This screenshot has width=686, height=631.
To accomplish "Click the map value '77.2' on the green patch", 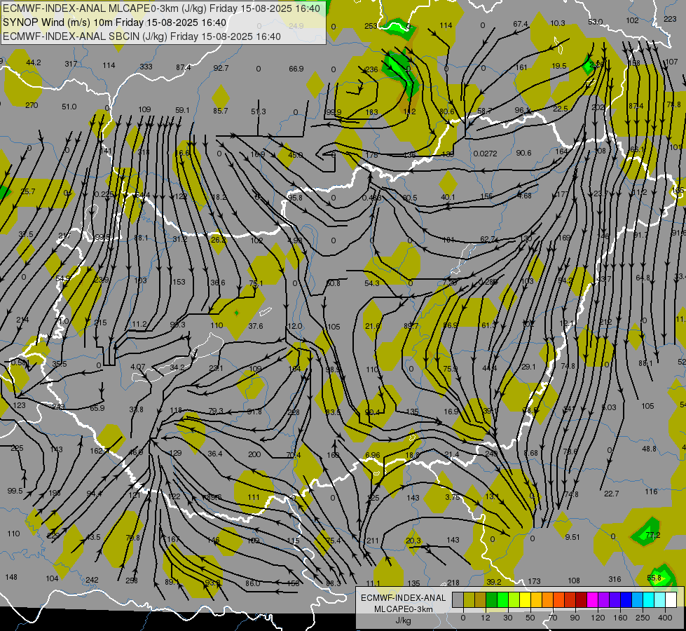I will [653, 535].
